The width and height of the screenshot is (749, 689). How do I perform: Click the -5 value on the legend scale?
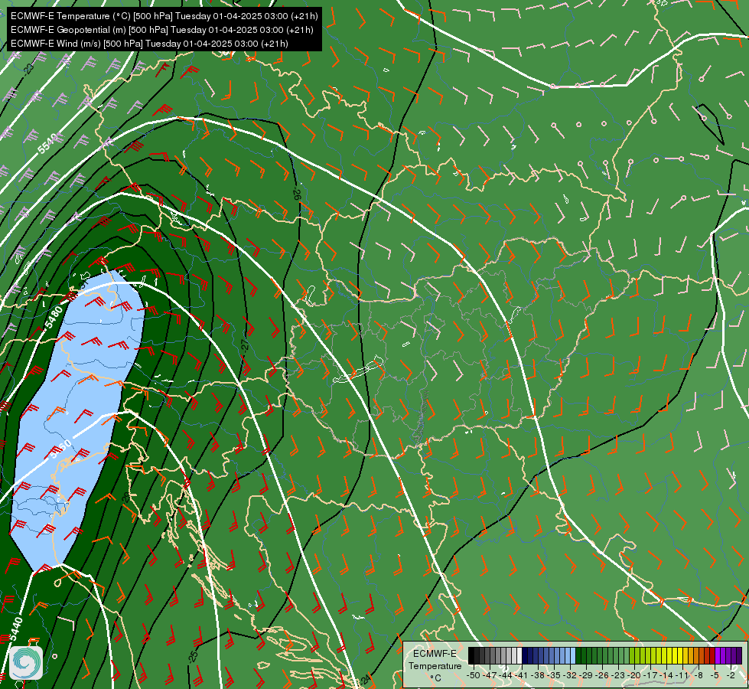point(715,676)
